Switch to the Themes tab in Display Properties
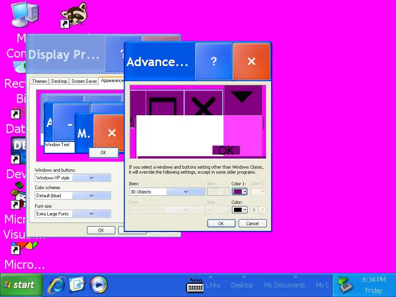 [39, 81]
